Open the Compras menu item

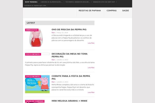coord(112,11)
